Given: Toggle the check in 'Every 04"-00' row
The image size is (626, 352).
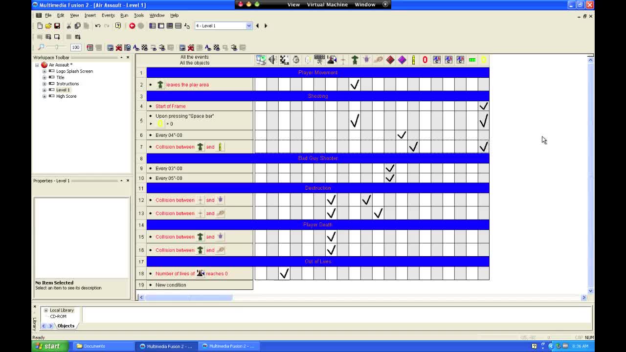Looking at the screenshot, I should pos(402,135).
